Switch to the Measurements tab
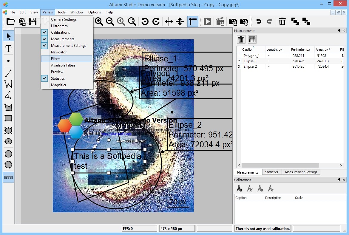Screen dimensions: 349x235 (x=248, y=172)
